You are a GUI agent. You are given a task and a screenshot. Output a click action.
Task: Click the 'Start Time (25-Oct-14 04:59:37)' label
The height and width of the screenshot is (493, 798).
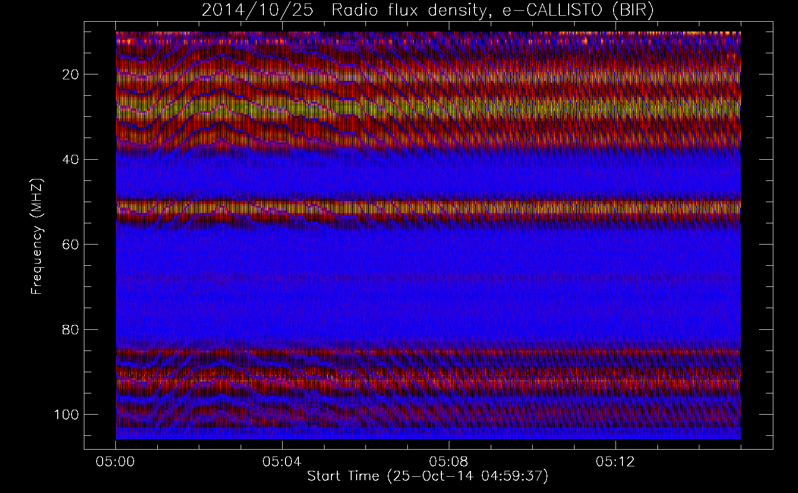(x=428, y=476)
